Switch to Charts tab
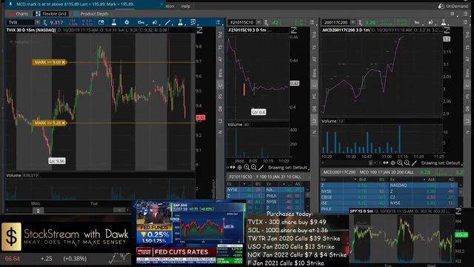 (19, 13)
